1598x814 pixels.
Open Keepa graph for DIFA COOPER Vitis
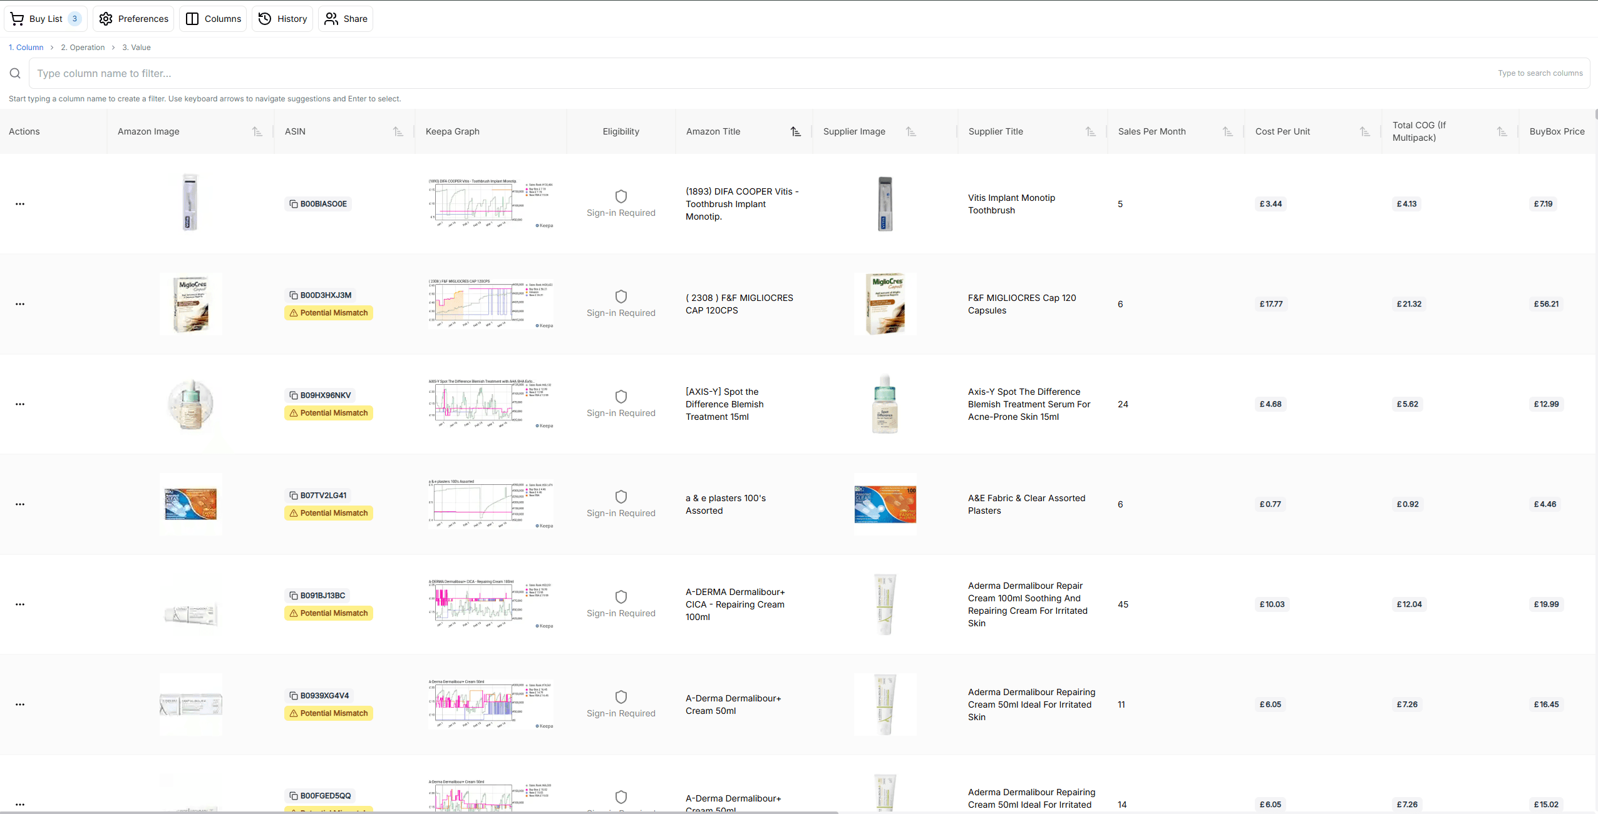491,204
